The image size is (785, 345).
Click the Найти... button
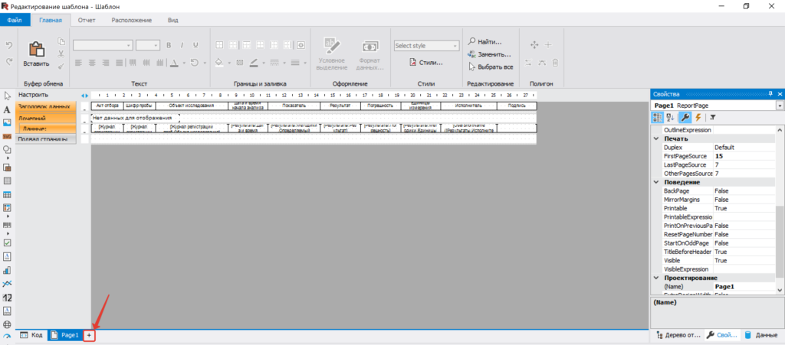click(485, 42)
